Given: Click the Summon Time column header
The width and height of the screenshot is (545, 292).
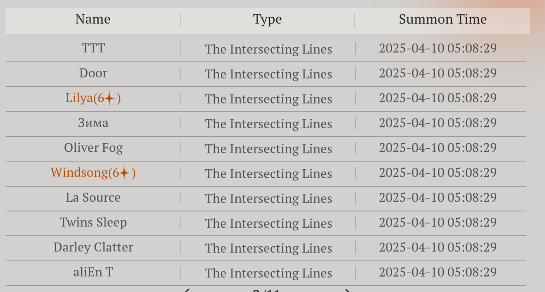Looking at the screenshot, I should (x=442, y=20).
